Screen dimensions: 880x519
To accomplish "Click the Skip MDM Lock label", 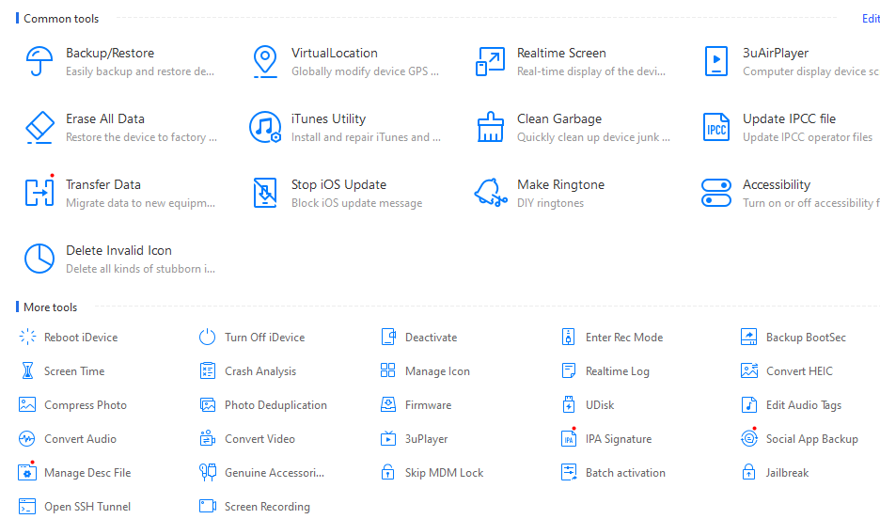I will (x=444, y=472).
